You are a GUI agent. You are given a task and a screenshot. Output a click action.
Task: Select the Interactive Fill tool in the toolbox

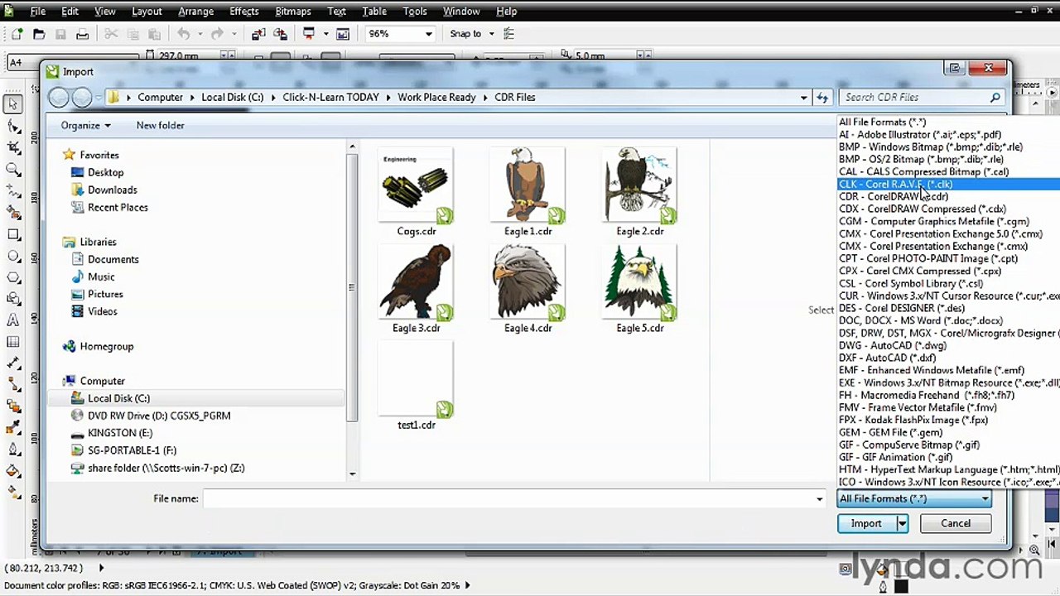[13, 493]
